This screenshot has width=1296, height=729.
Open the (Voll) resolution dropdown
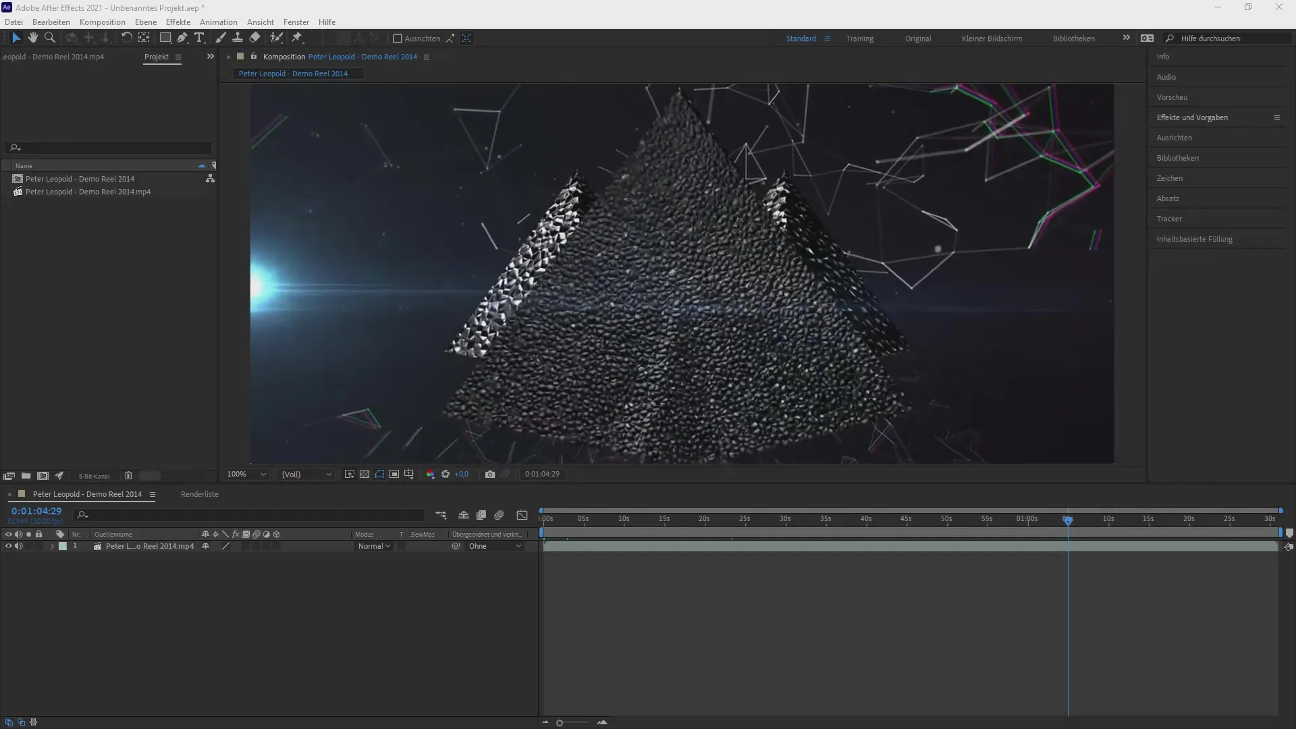point(307,475)
